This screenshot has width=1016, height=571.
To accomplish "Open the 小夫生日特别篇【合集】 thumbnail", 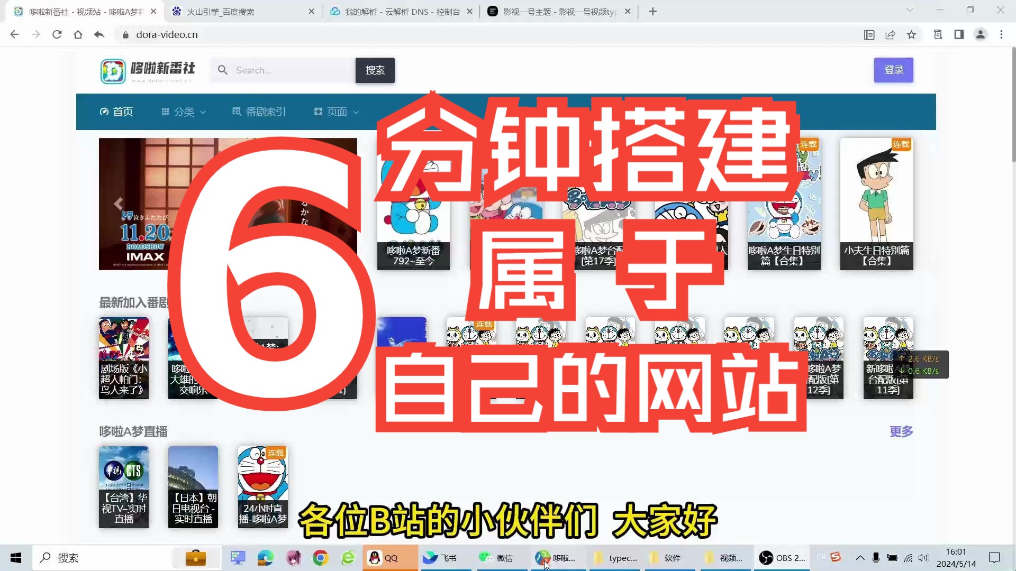I will pyautogui.click(x=876, y=204).
